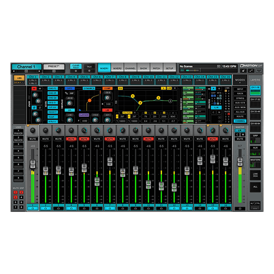Open the PATCH tab
The width and height of the screenshot is (274, 274).
coord(157,67)
